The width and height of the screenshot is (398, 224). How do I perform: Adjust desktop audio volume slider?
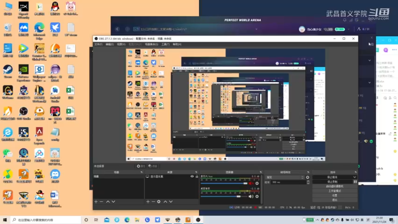[x=224, y=196]
